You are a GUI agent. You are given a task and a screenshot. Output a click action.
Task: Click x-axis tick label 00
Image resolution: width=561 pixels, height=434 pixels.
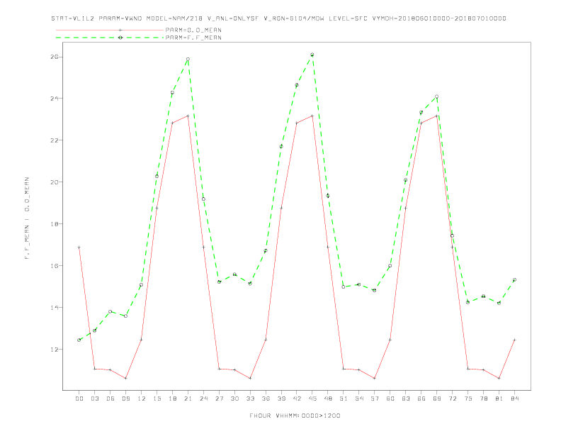click(x=79, y=399)
